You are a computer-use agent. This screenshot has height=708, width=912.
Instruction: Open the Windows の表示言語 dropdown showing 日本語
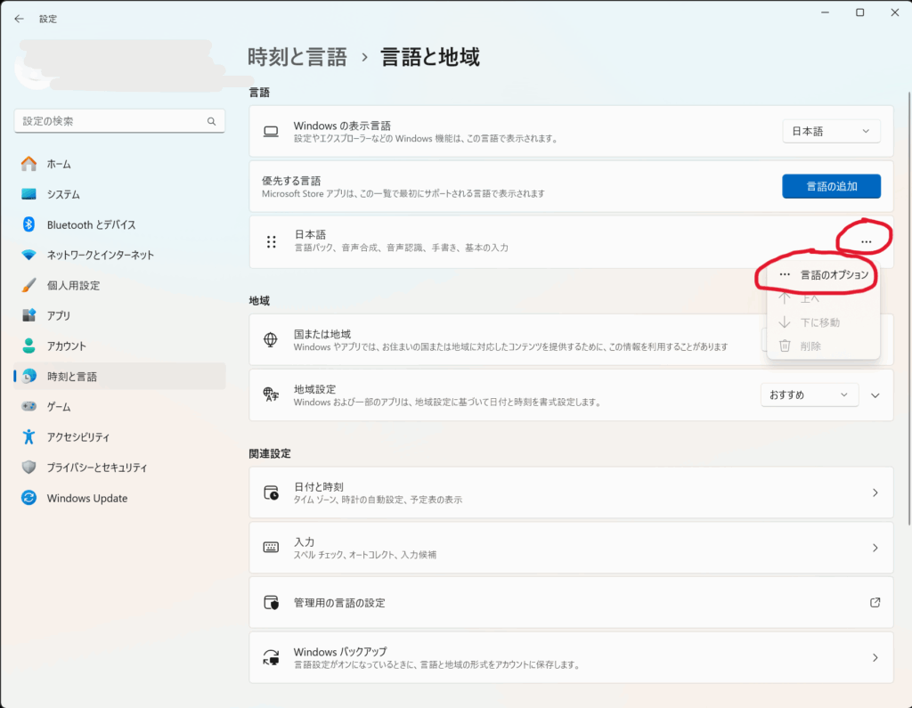831,132
